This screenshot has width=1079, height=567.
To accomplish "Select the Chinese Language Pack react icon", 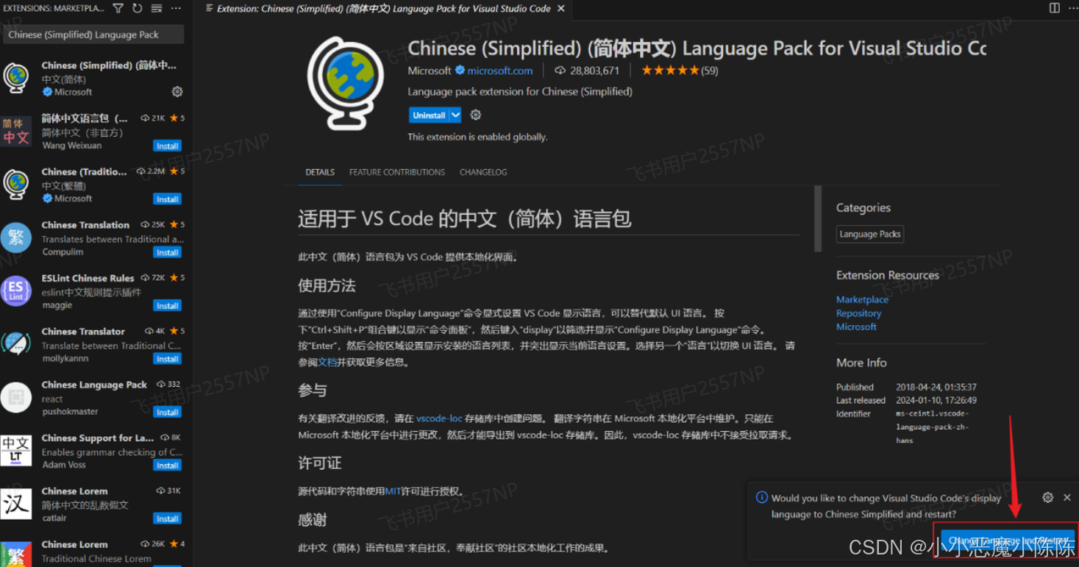I will point(16,397).
